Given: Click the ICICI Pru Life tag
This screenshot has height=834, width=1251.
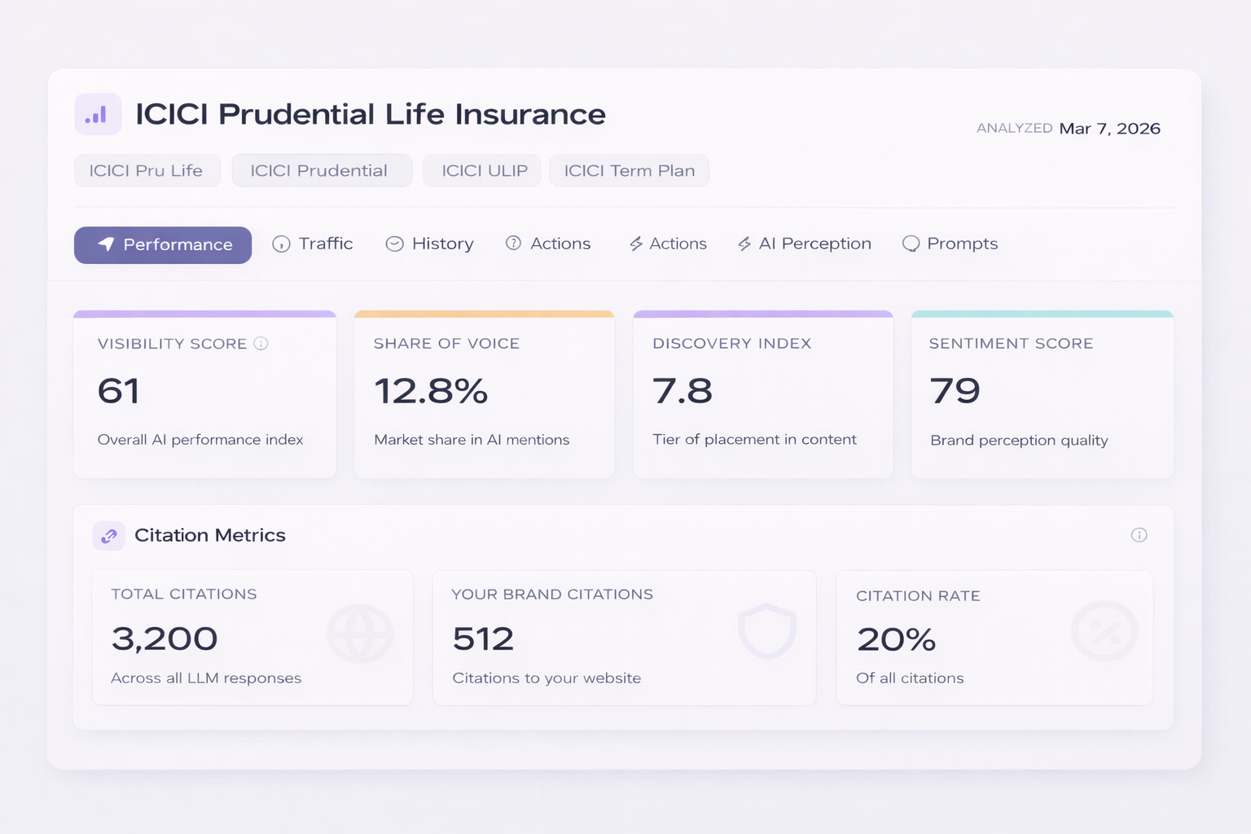Looking at the screenshot, I should (x=147, y=171).
